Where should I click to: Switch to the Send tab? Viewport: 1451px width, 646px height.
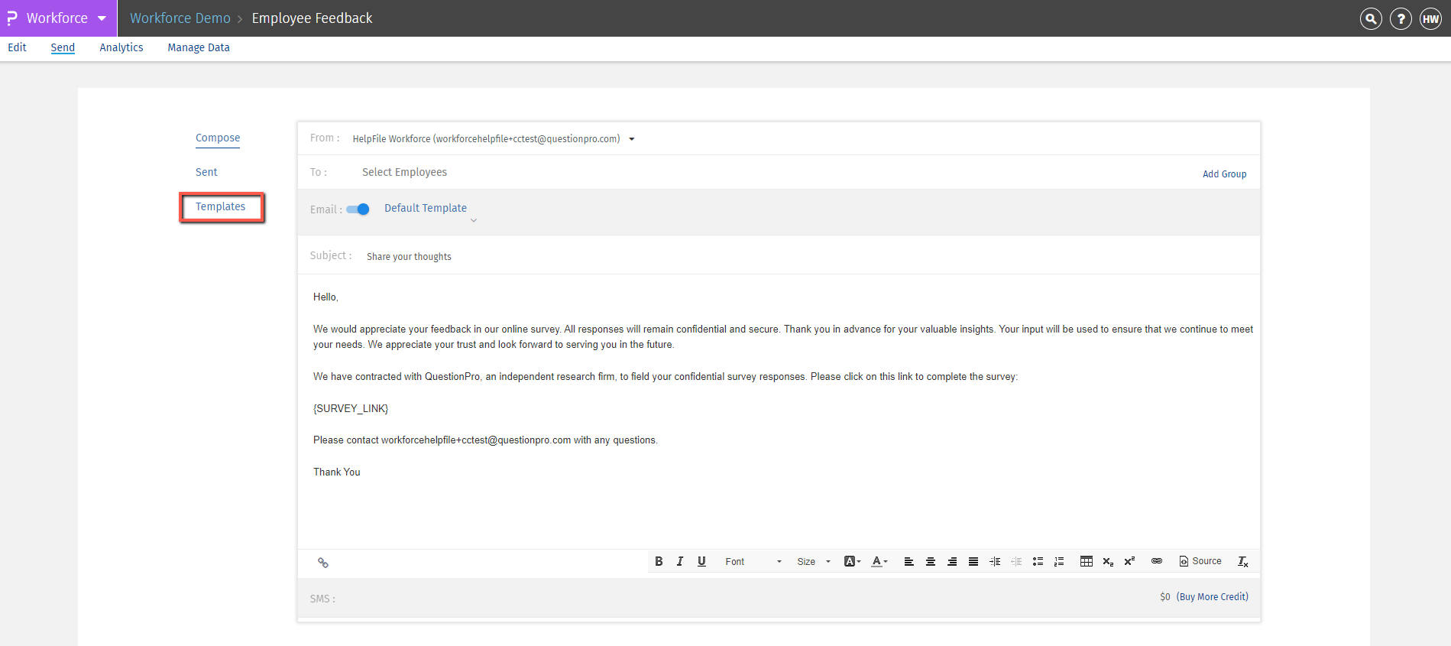63,47
